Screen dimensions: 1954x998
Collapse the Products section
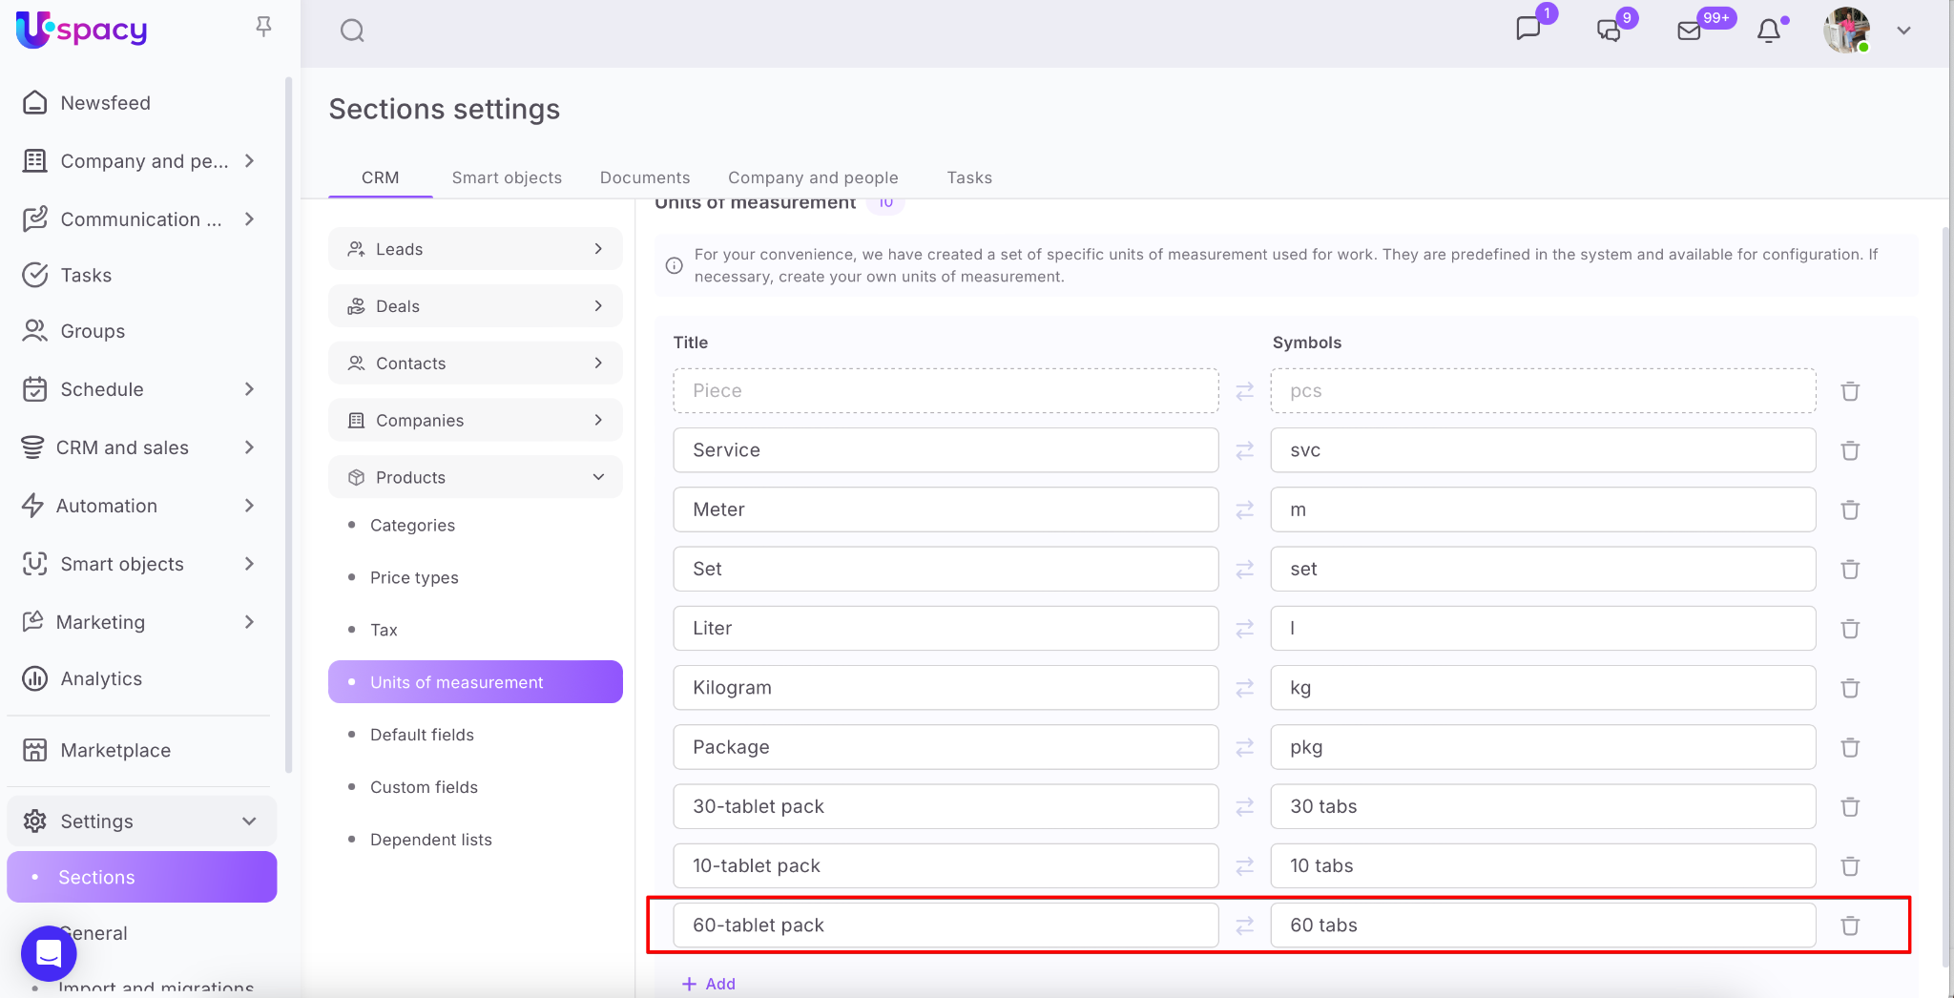point(598,477)
